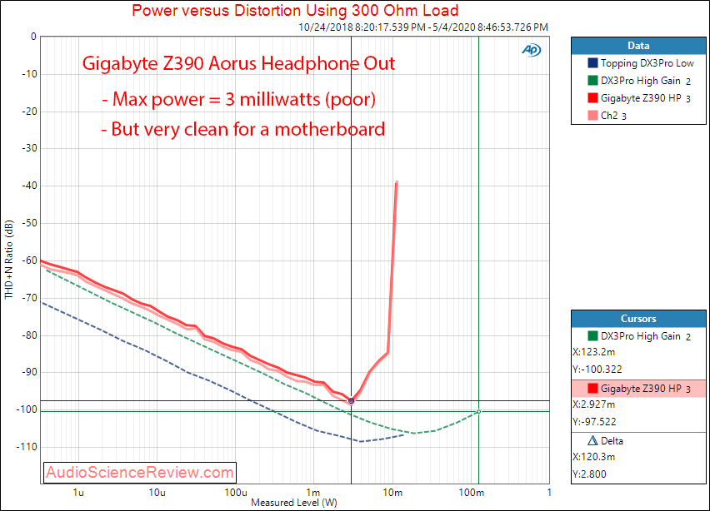This screenshot has height=511, width=710.
Task: Click the 'THD+N Ratio (dB)' vertical axis title
Action: pos(9,260)
